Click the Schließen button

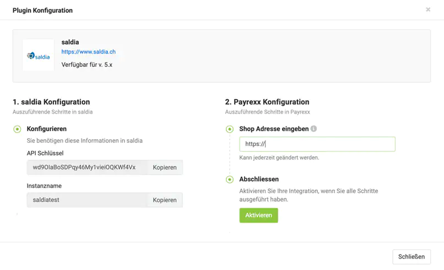[x=411, y=257]
